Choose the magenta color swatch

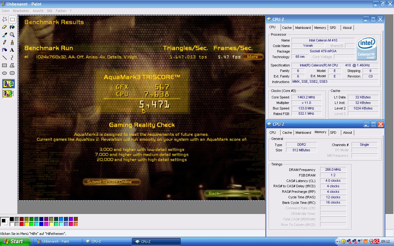(x=46, y=224)
